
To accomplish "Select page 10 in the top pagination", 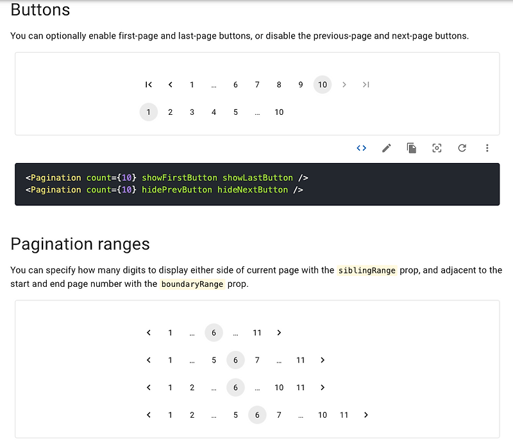I will (322, 84).
